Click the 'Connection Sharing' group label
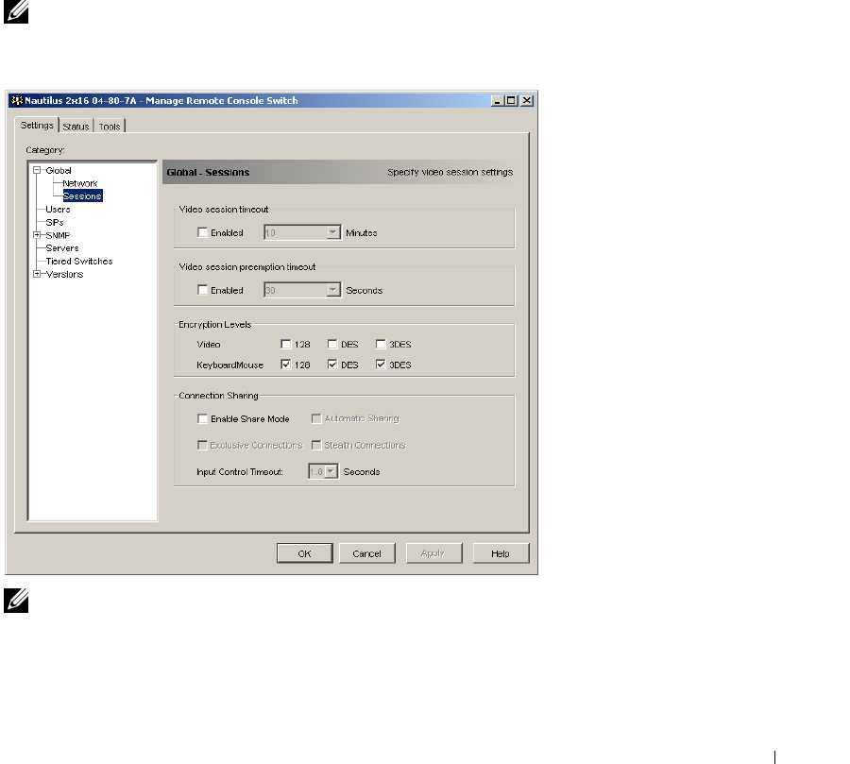 coord(218,396)
